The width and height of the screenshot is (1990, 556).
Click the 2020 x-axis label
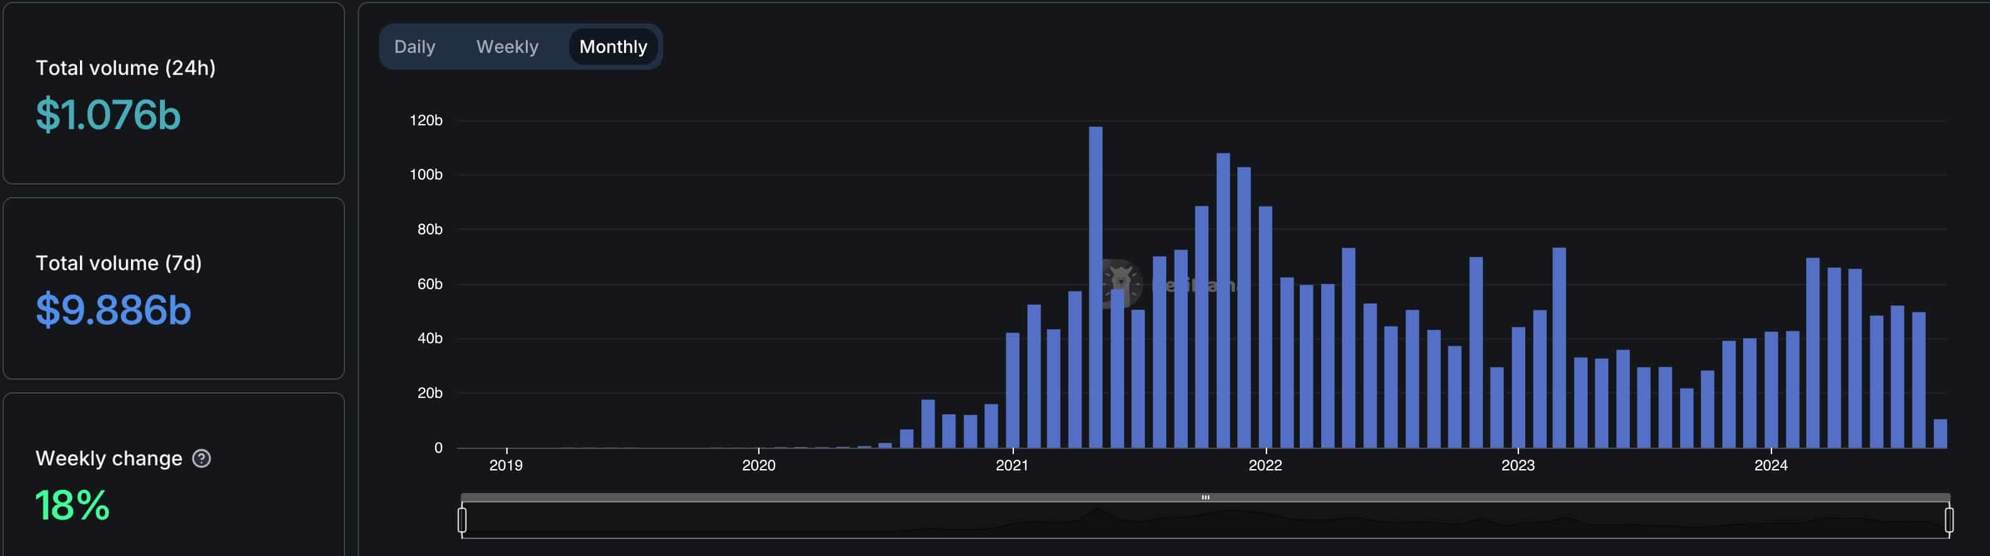tap(759, 466)
